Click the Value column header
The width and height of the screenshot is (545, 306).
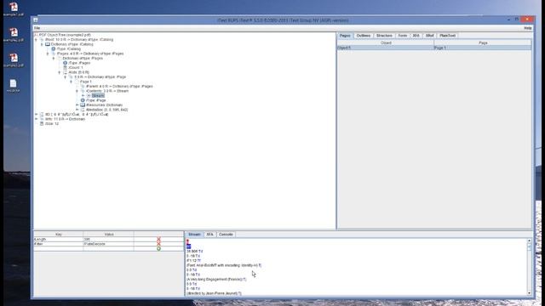(108, 235)
